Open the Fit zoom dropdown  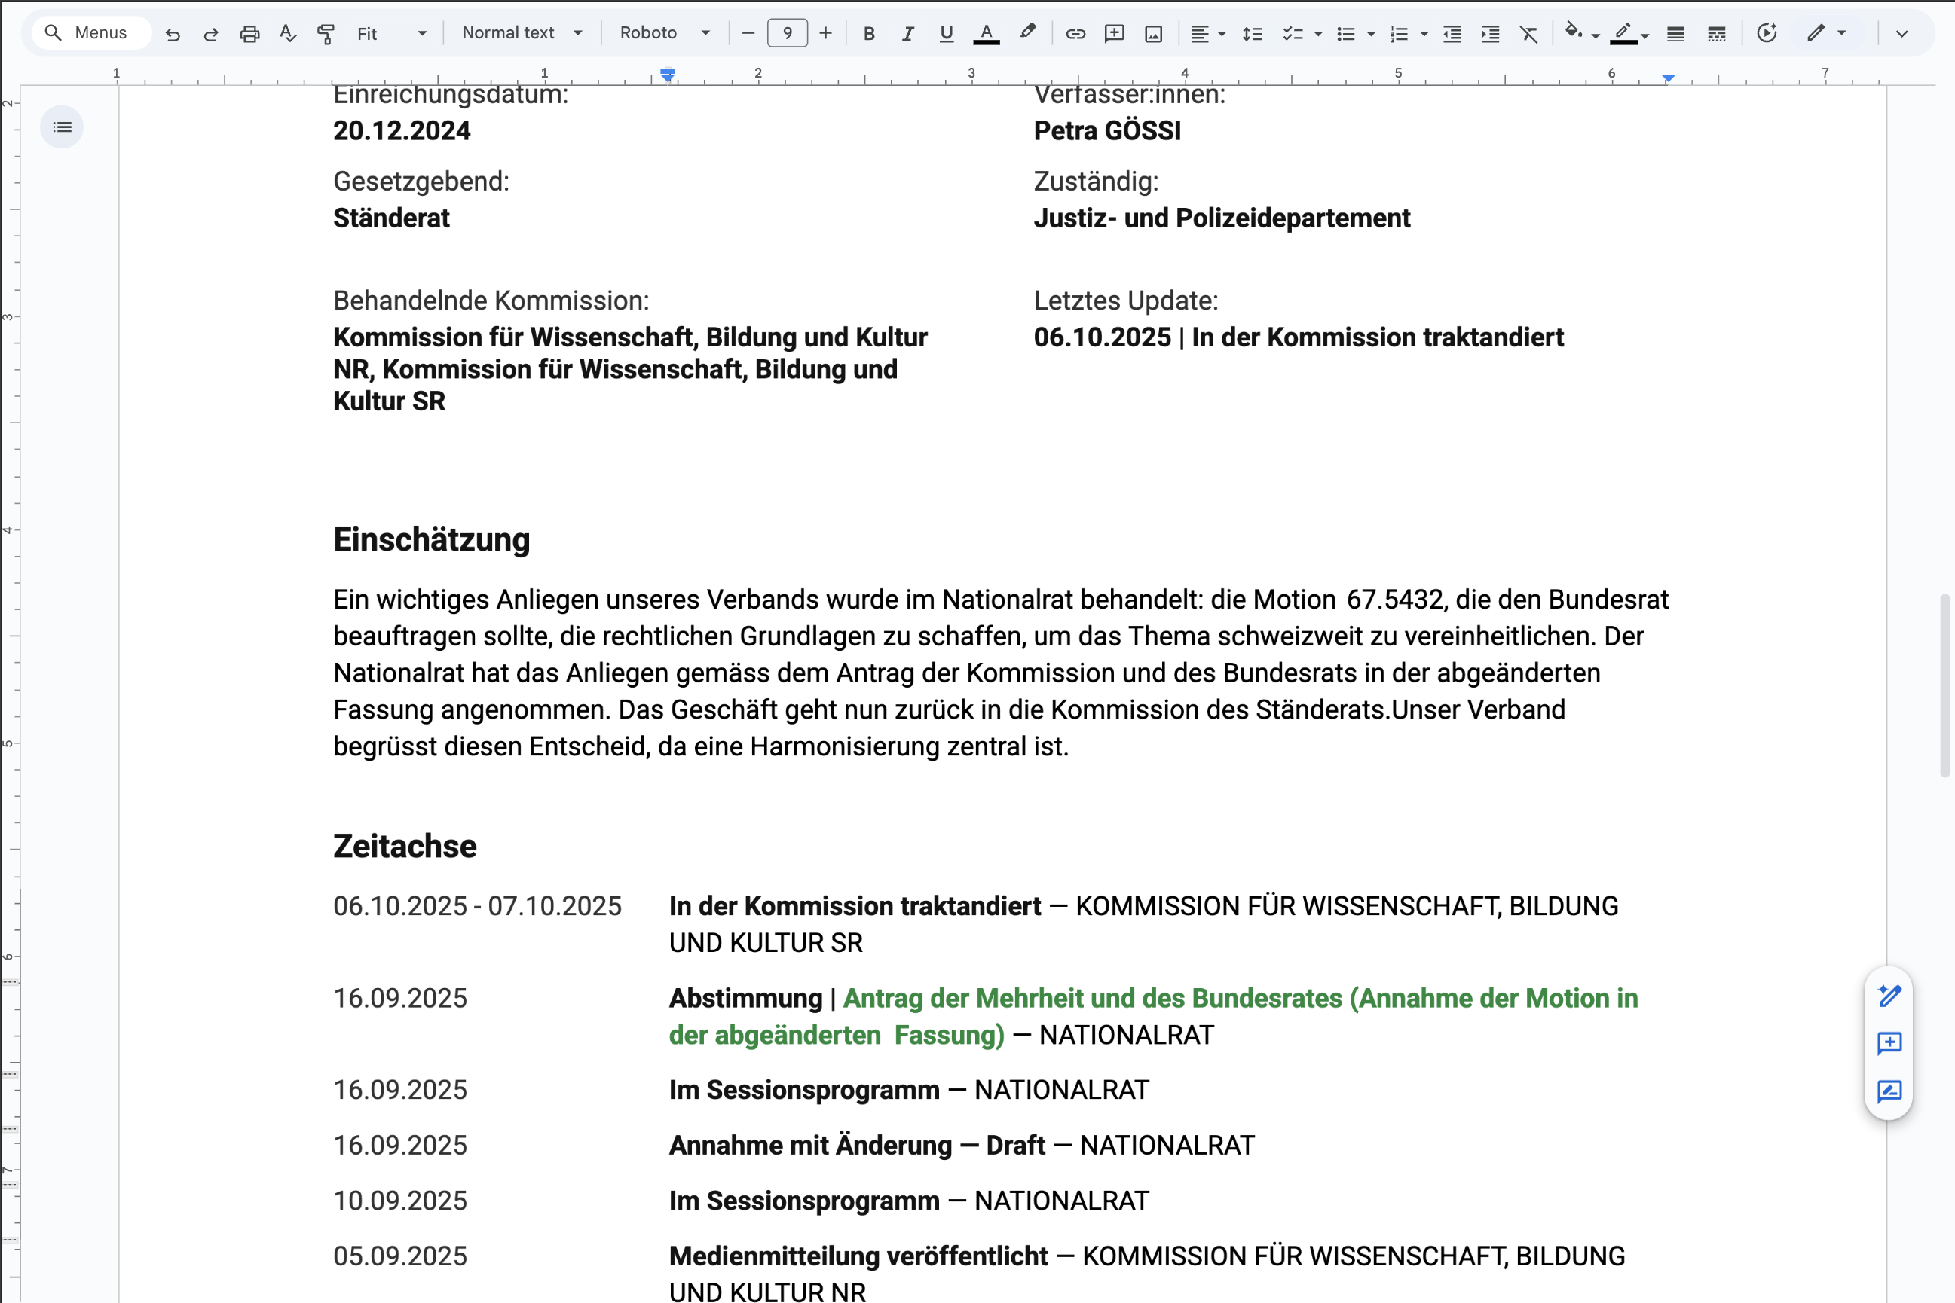[x=392, y=33]
